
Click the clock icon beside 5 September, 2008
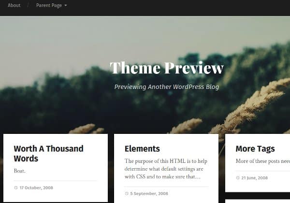point(127,193)
